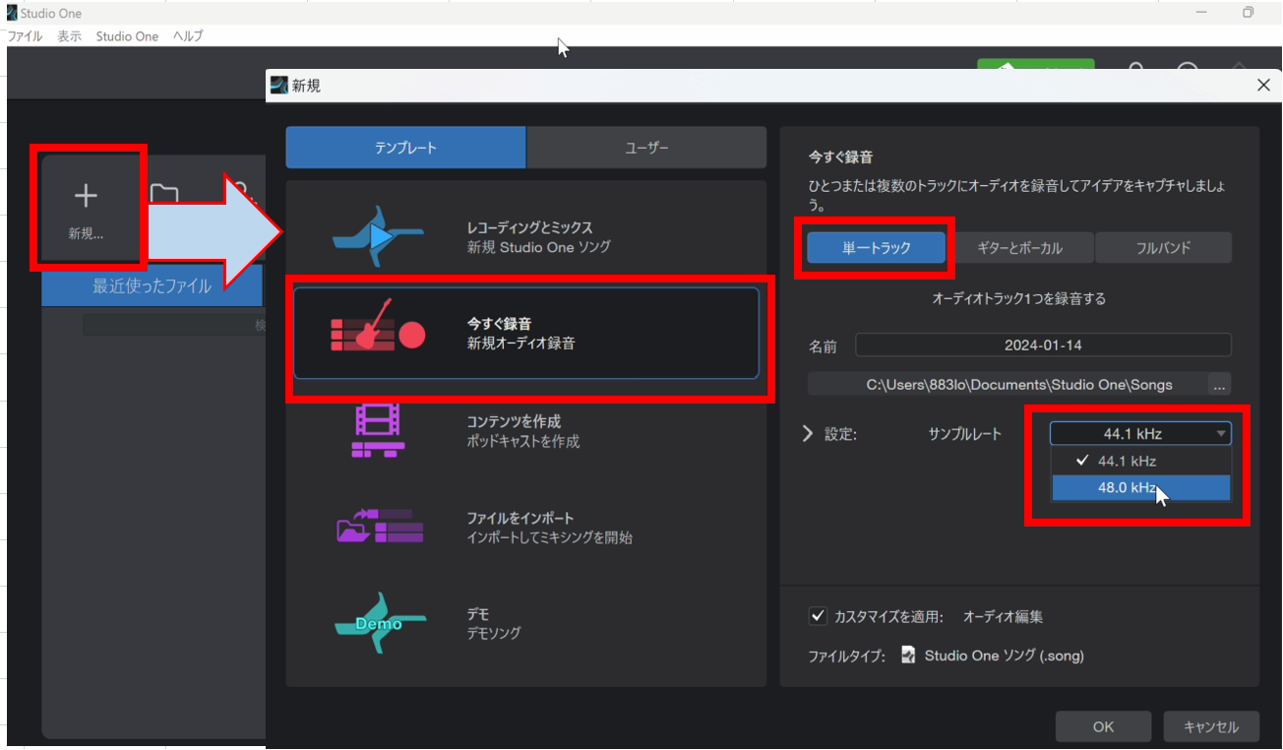Click the オーディオ編集 customization label
This screenshot has width=1283, height=750.
1003,617
